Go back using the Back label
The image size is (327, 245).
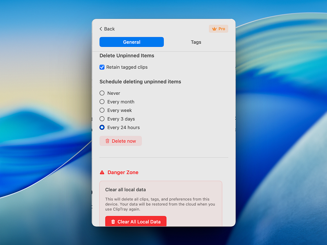pyautogui.click(x=110, y=29)
